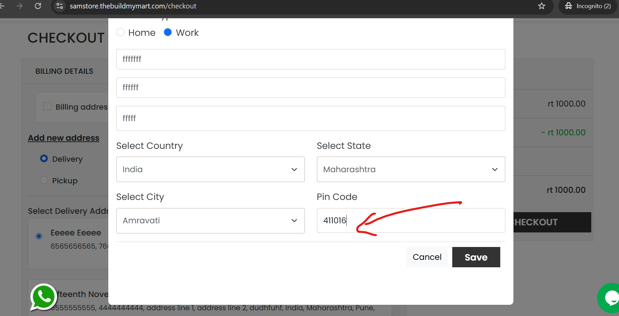Open the green chat bubble widget
This screenshot has width=619, height=316.
(x=609, y=298)
